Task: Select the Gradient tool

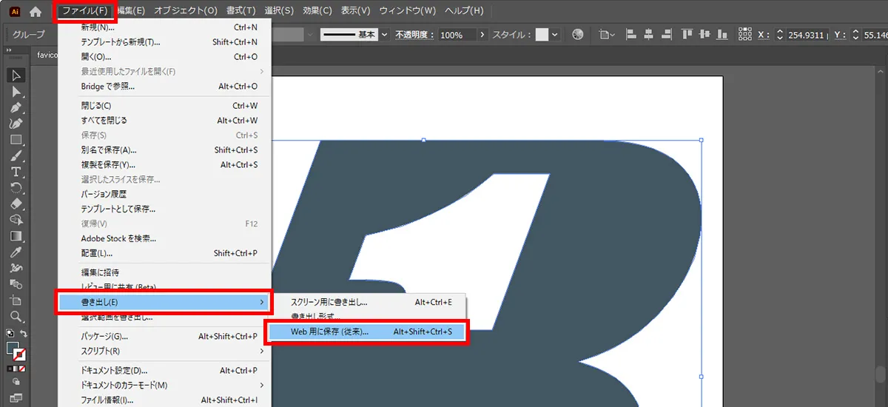Action: [16, 237]
